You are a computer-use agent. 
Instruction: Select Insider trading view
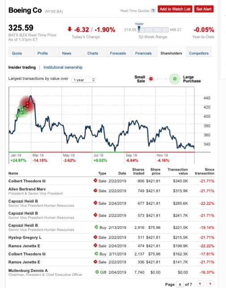click(x=22, y=67)
